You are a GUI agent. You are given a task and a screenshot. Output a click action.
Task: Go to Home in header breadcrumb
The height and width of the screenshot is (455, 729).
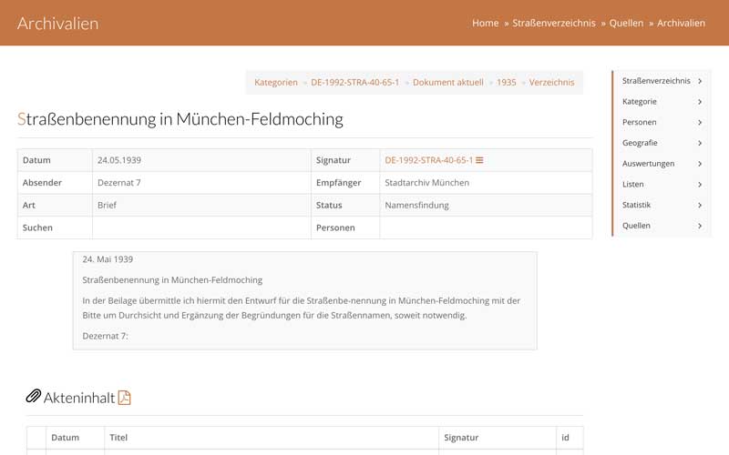(485, 23)
